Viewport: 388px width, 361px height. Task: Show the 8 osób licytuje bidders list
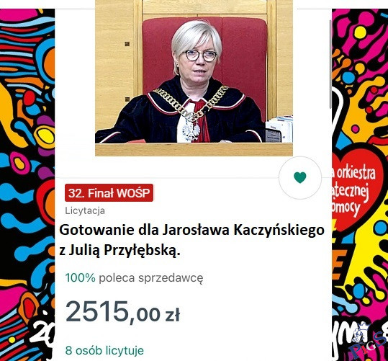(x=104, y=350)
